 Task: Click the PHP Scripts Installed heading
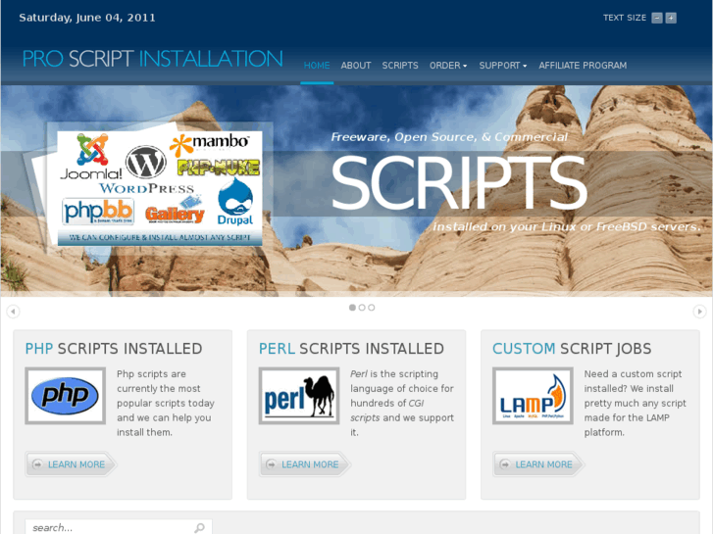(x=114, y=349)
